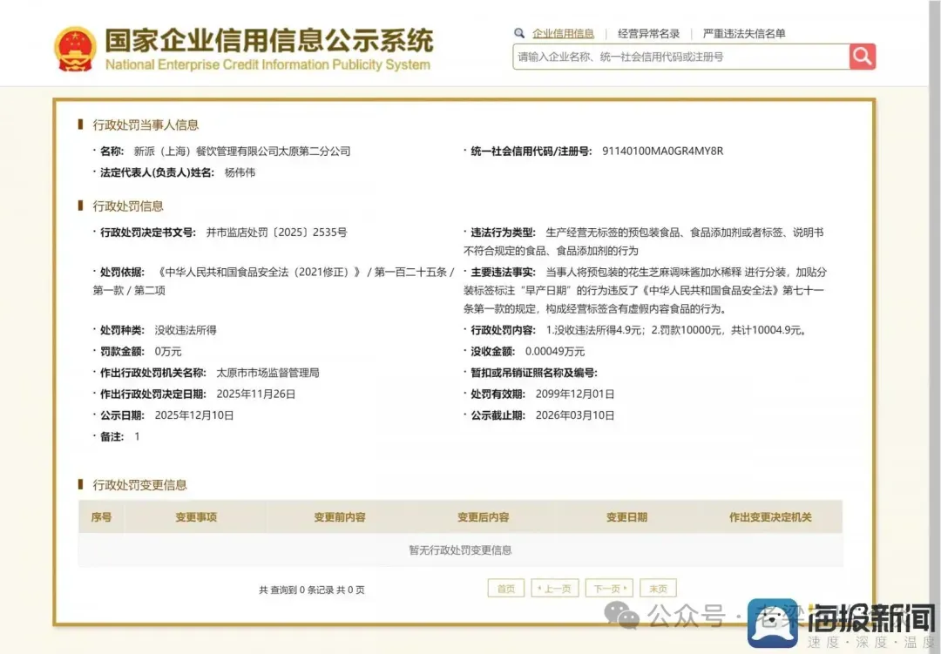941x654 pixels.
Task: Open the 企业信用信息 tab
Action: pyautogui.click(x=563, y=34)
